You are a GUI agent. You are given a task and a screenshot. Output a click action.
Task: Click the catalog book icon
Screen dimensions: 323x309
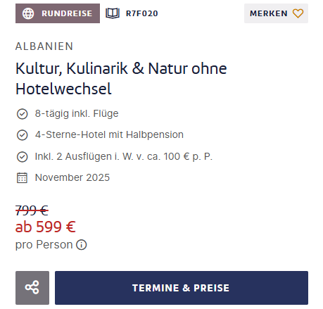113,13
